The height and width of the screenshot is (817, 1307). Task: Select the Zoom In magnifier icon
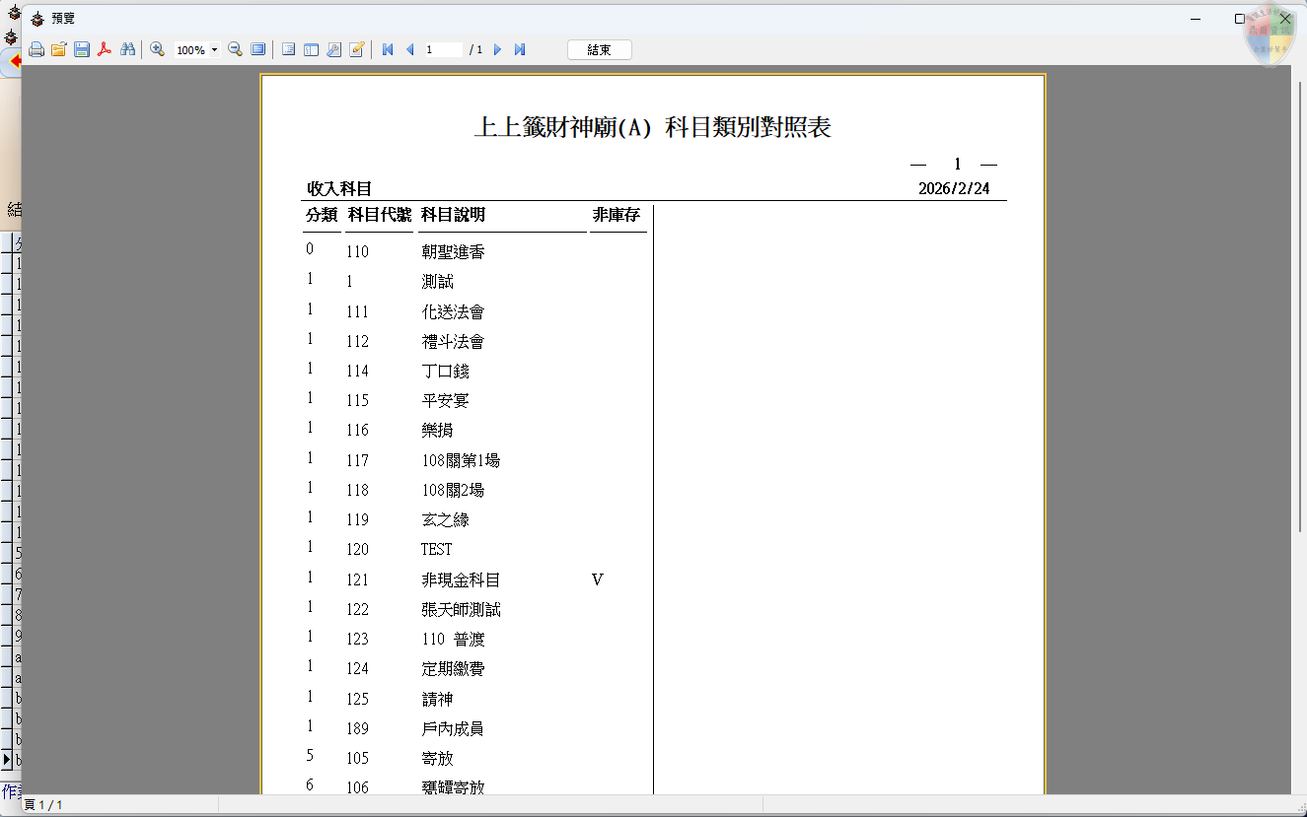click(x=158, y=48)
